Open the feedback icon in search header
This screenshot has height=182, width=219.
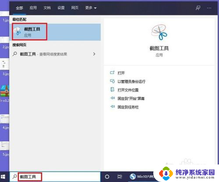pos(198,8)
